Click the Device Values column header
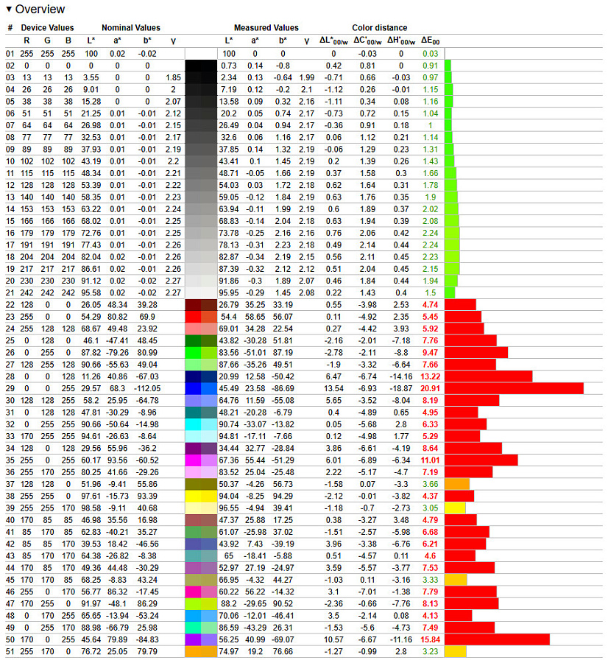This screenshot has width=608, height=663. click(x=47, y=27)
